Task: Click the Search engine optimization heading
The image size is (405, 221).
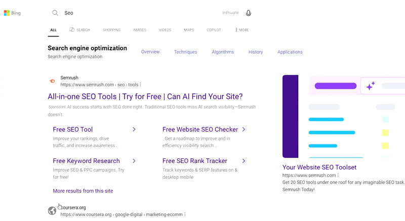Action: point(87,48)
